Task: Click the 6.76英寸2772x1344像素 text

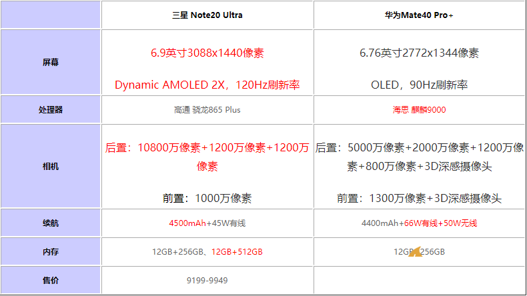Action: [419, 53]
